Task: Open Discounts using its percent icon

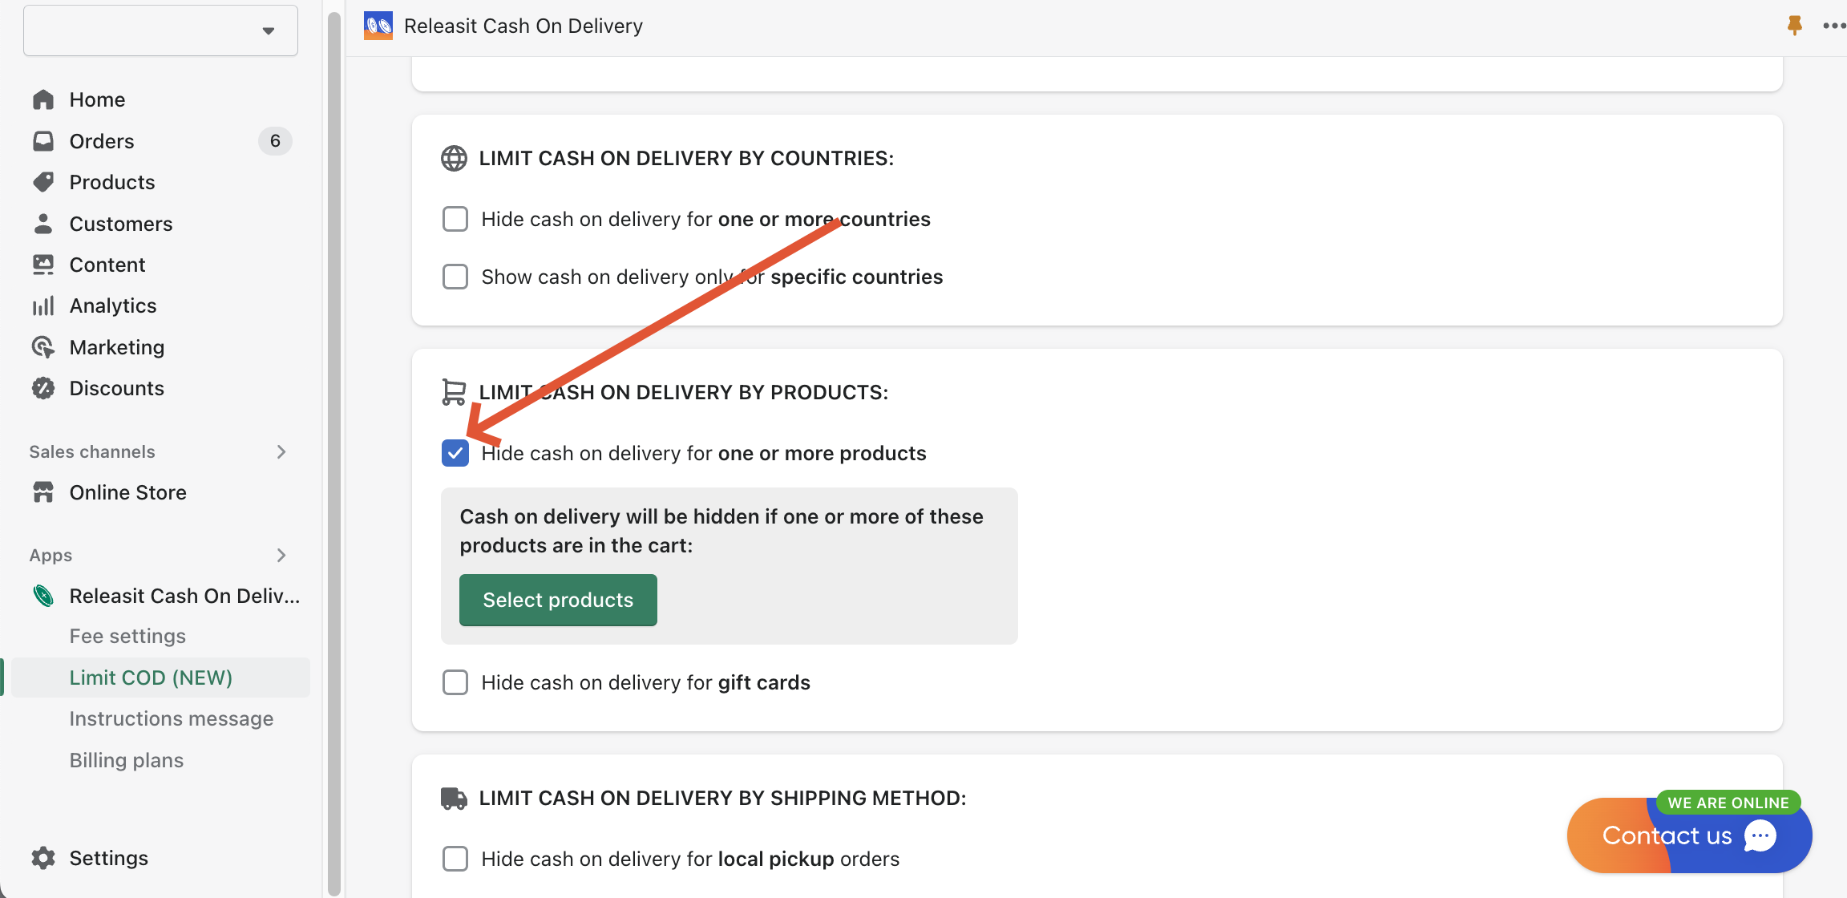Action: click(44, 387)
